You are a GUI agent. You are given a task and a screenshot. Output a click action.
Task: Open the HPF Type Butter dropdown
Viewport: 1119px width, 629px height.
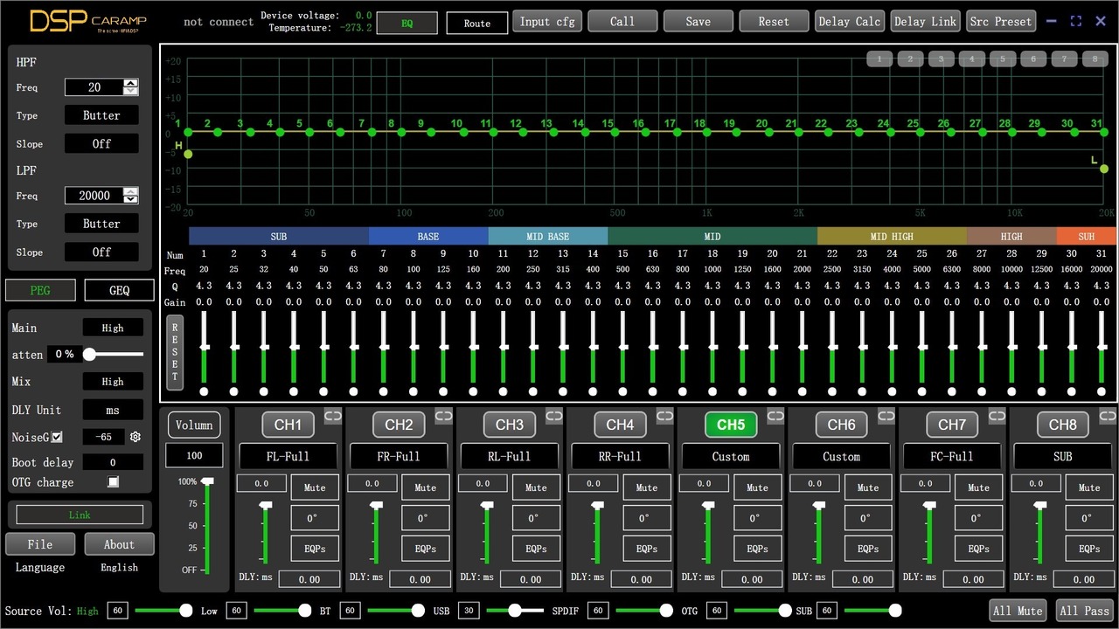(101, 115)
